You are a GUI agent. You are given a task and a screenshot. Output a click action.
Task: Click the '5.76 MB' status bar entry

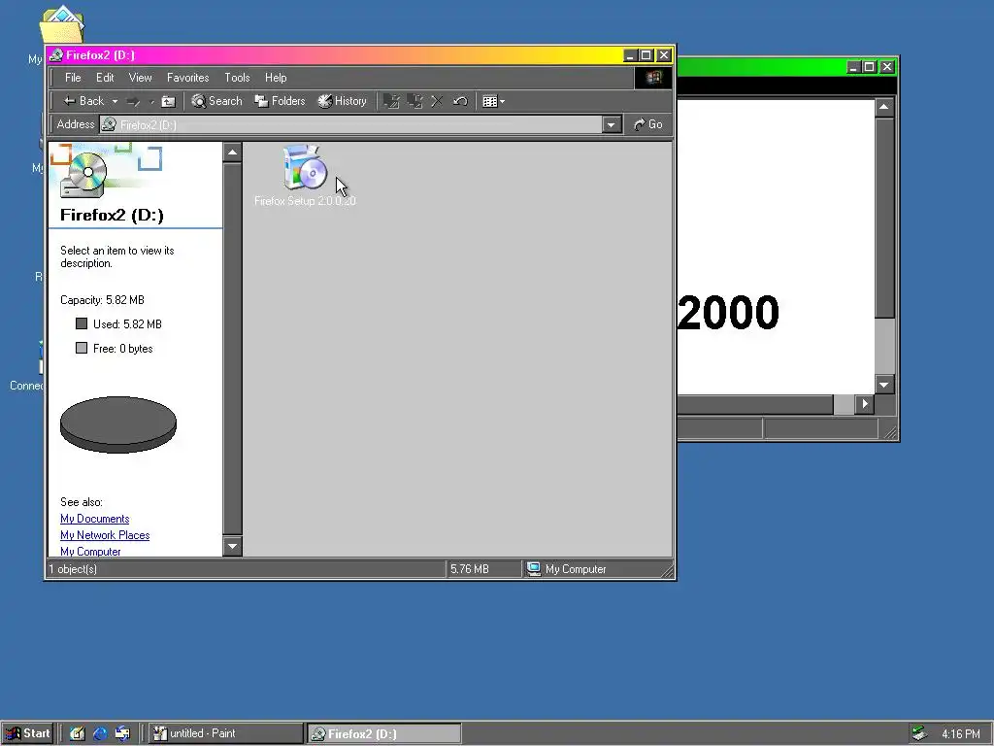point(470,569)
